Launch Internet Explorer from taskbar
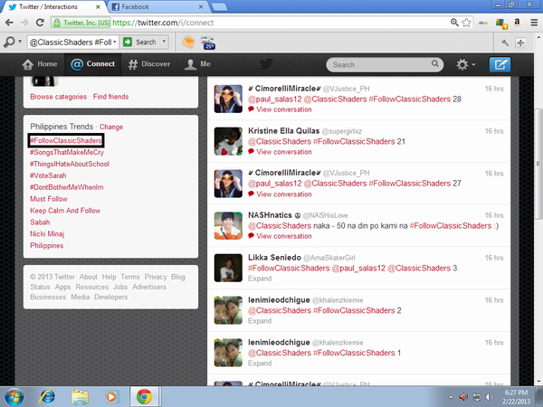543x407 pixels. tap(47, 397)
